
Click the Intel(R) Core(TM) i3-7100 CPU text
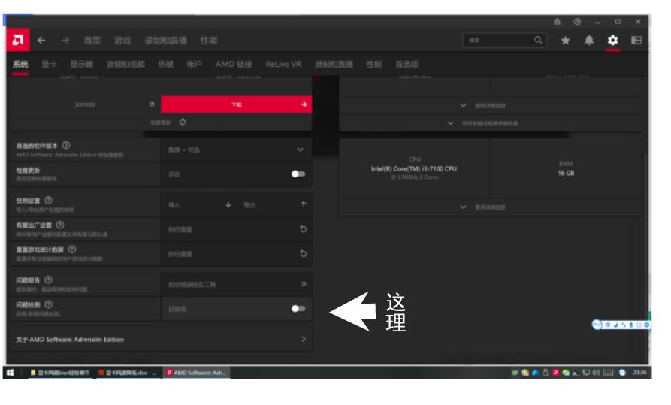[414, 168]
